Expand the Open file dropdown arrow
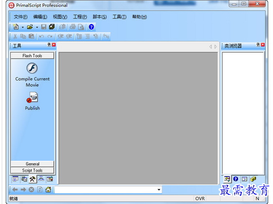Image resolution: width=273 pixels, height=204 pixels. (x=37, y=27)
